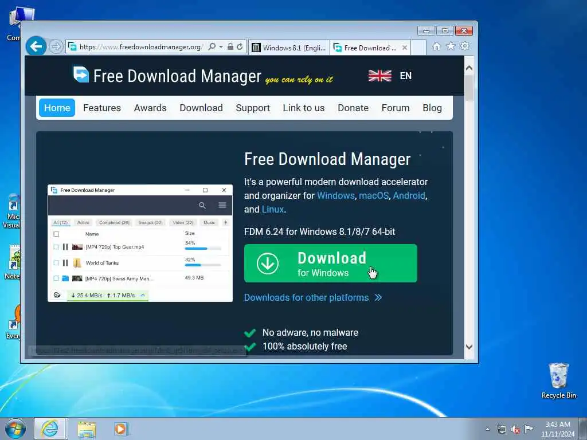This screenshot has width=587, height=440.
Task: Click the vertical scrollbar thumb
Action: [x=469, y=88]
